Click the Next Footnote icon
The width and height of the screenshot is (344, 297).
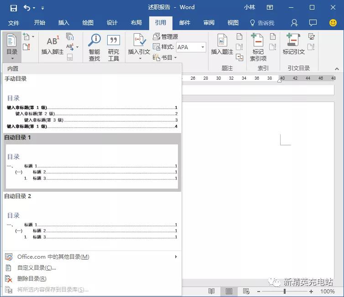coord(70,47)
